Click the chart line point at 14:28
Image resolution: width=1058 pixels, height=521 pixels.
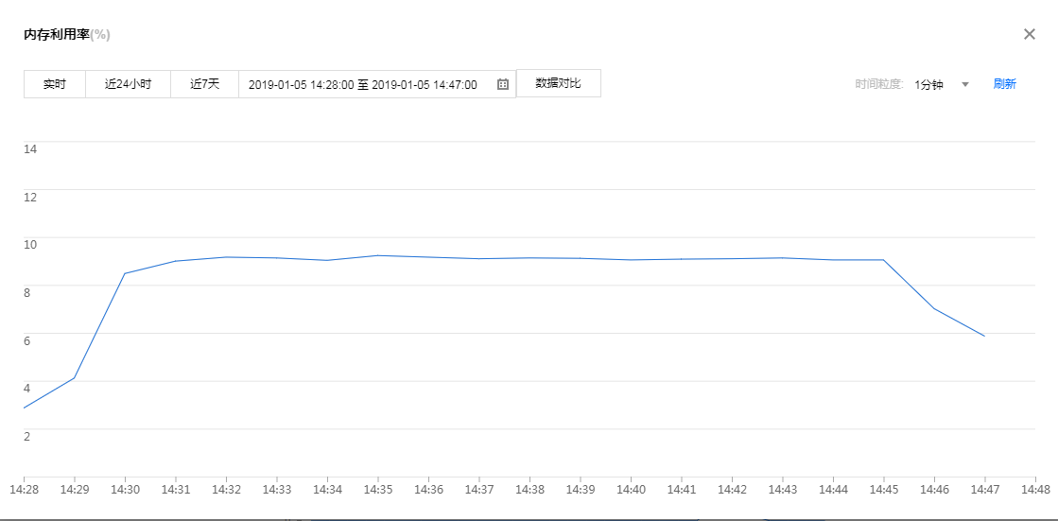pos(24,408)
